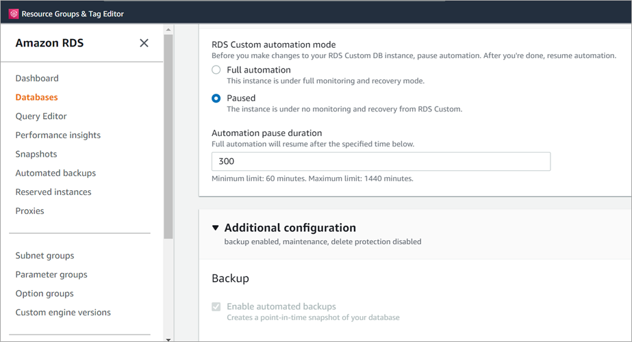The image size is (632, 342).
Task: Go to Proxies page
Action: click(x=30, y=211)
